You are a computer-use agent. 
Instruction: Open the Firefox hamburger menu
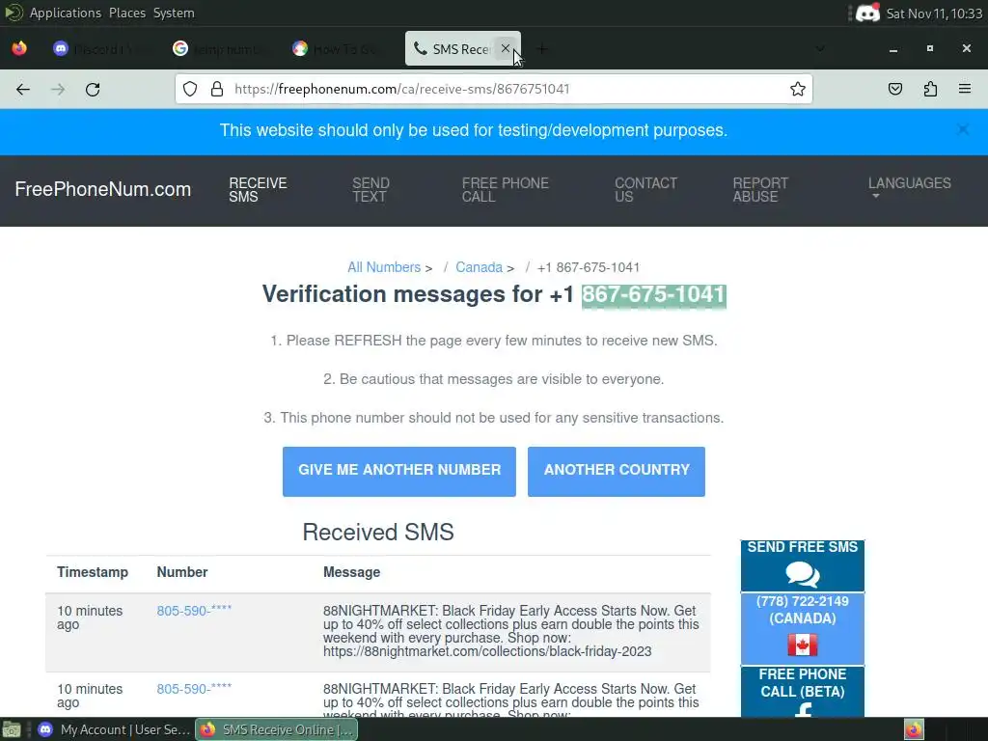[965, 89]
